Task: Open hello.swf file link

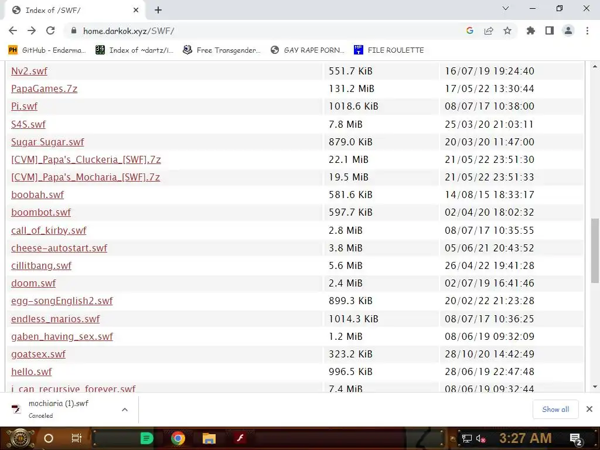Action: click(32, 371)
